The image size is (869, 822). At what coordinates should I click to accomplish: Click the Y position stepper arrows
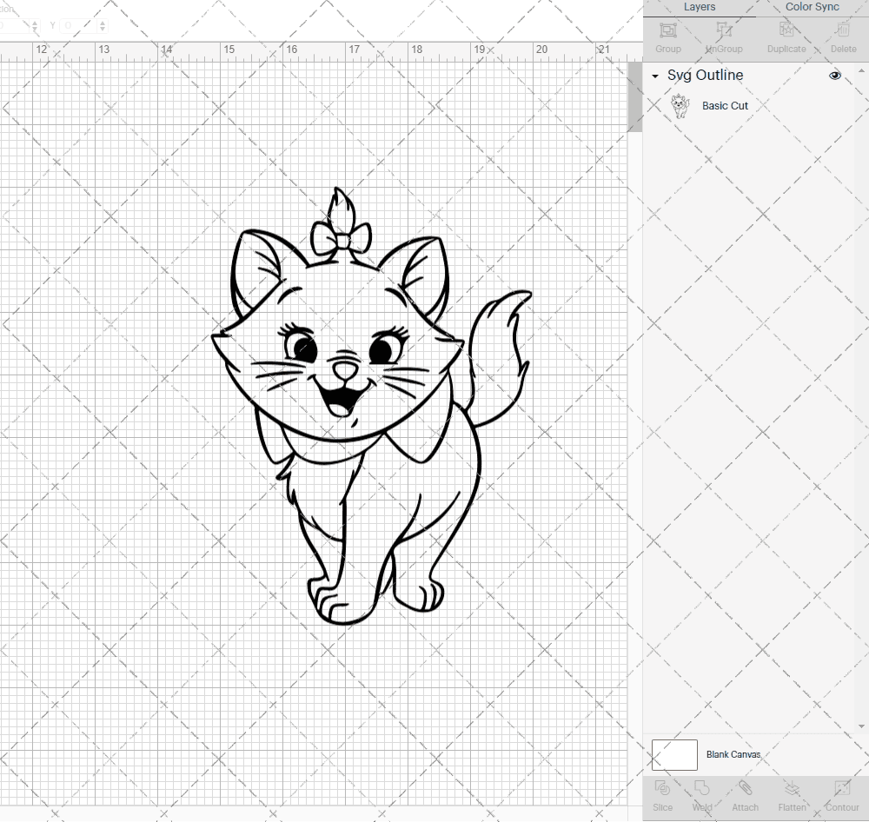[103, 25]
